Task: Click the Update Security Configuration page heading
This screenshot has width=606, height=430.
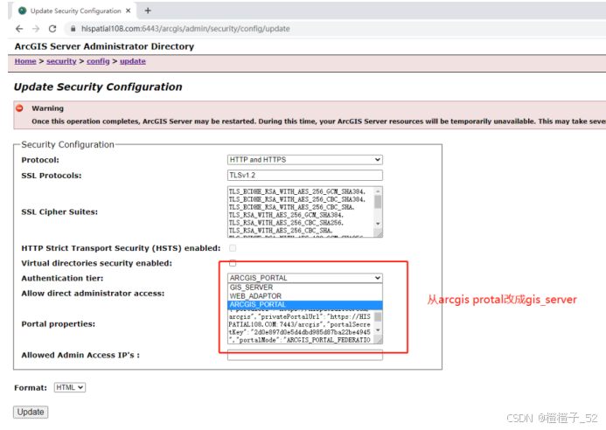Action: coord(98,87)
